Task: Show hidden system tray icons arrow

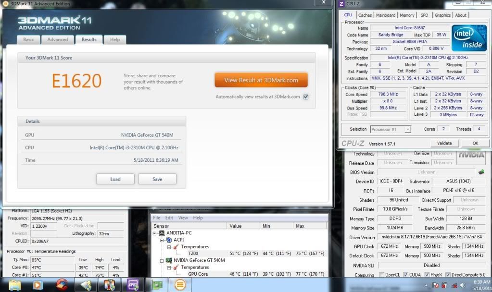Action: pyautogui.click(x=426, y=285)
